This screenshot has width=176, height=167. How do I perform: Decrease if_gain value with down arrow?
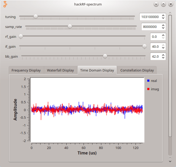click(x=163, y=48)
